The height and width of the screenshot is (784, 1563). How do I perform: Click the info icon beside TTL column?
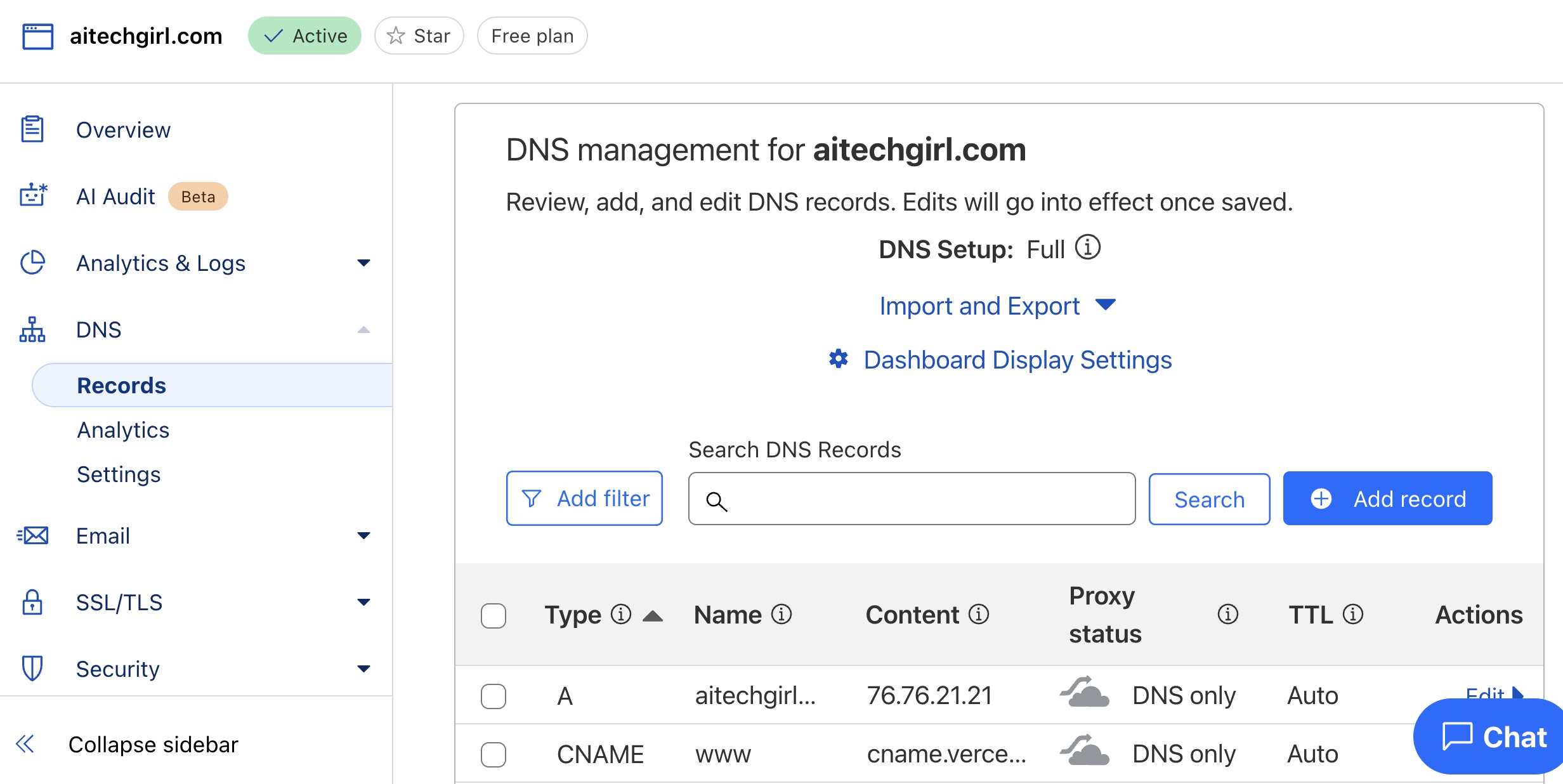click(x=1353, y=614)
